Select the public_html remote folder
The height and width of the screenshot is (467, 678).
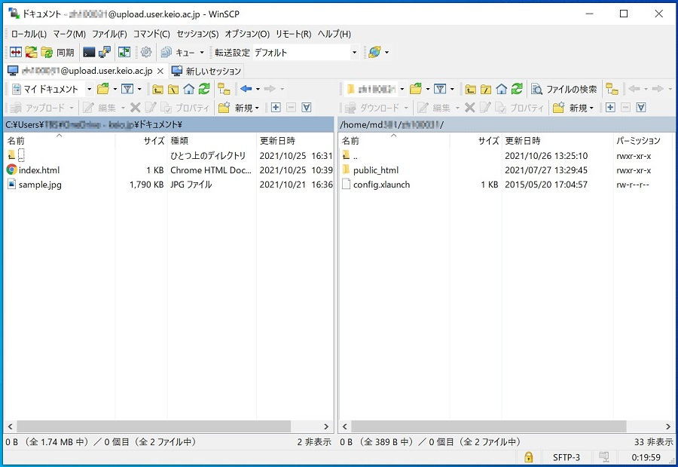pyautogui.click(x=375, y=170)
